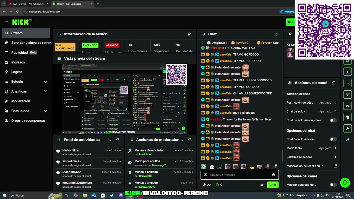
Task: Click the browser address bar URL
Action: (45, 12)
